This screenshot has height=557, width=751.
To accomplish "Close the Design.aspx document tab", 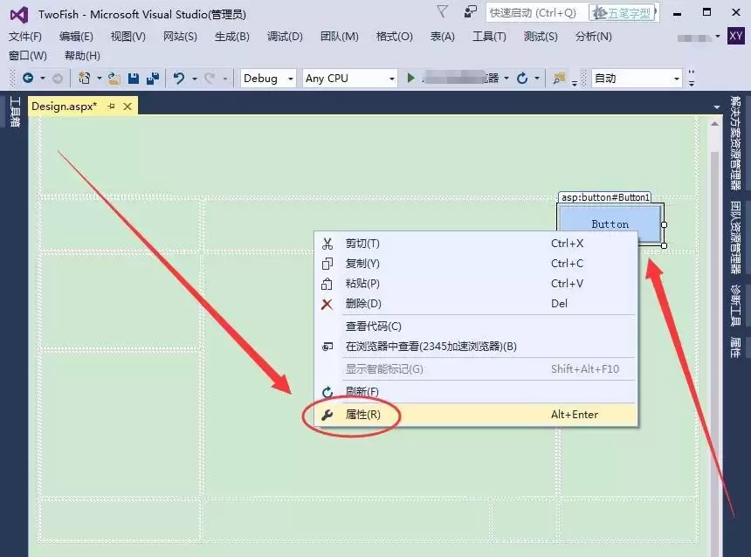I will (127, 107).
